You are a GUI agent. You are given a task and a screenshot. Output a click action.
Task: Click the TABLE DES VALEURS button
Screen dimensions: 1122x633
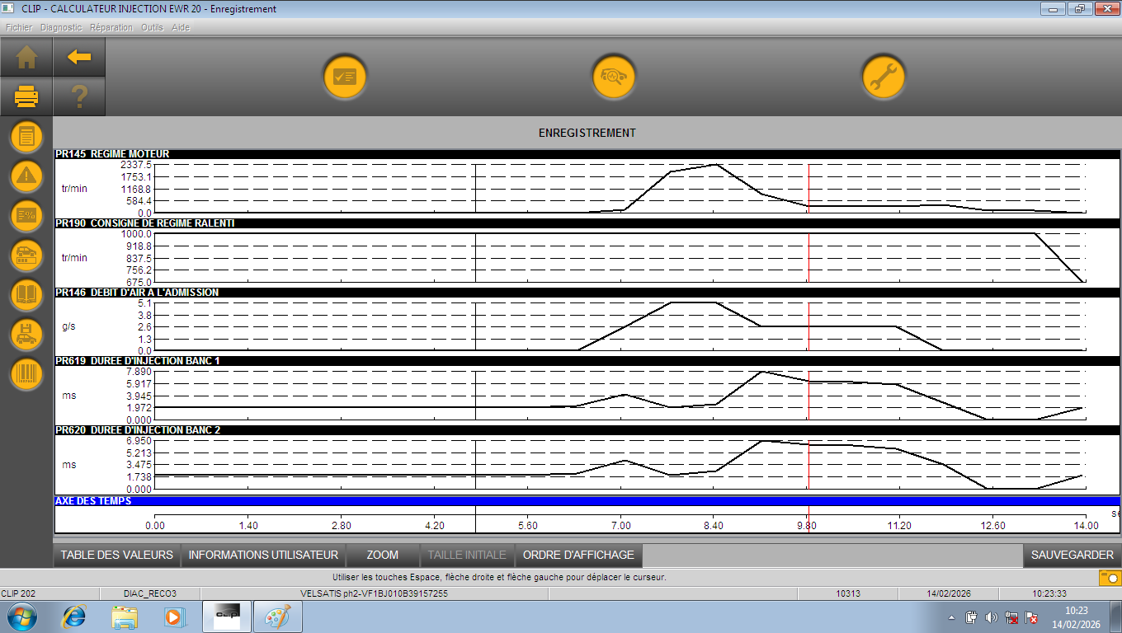click(117, 555)
